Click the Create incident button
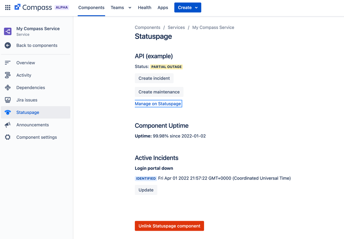The height and width of the screenshot is (239, 344). (x=154, y=78)
